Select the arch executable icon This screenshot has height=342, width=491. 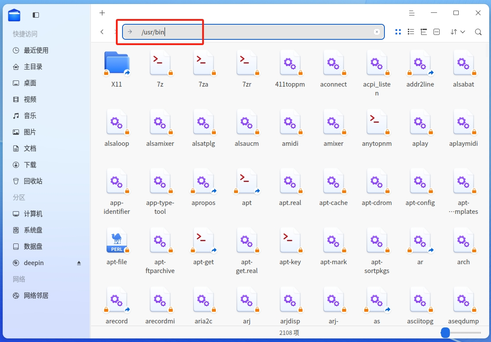[x=464, y=241]
